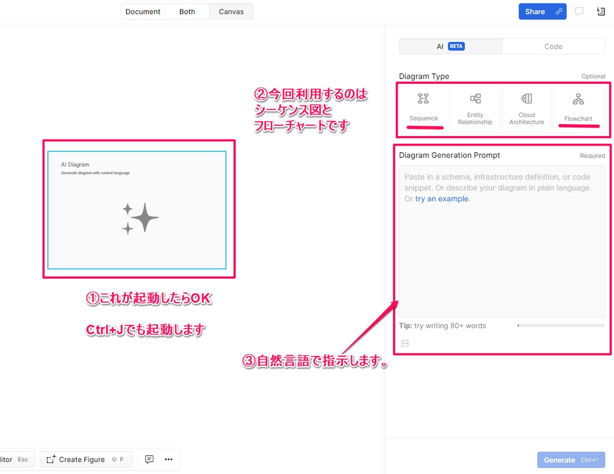Select the Sequence diagram type
Screen dimensions: 614x474
[423, 109]
